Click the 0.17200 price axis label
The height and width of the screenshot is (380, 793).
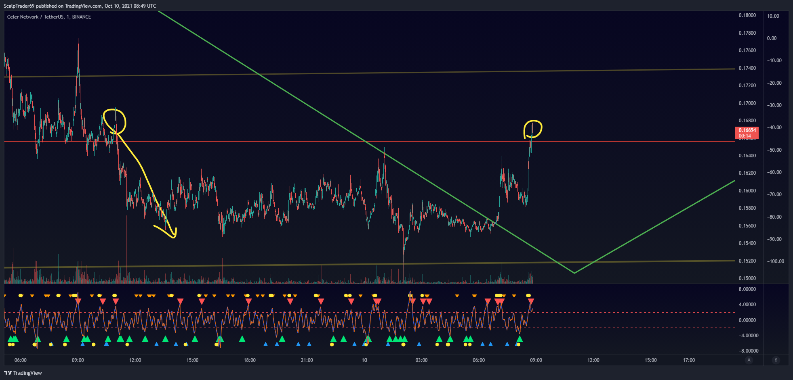(x=747, y=86)
